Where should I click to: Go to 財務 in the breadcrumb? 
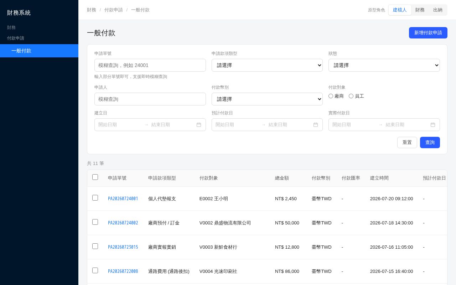click(x=92, y=10)
